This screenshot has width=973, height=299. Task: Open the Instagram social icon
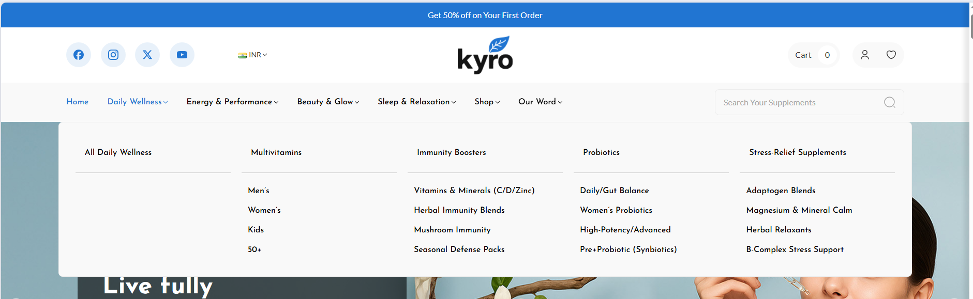tap(113, 55)
